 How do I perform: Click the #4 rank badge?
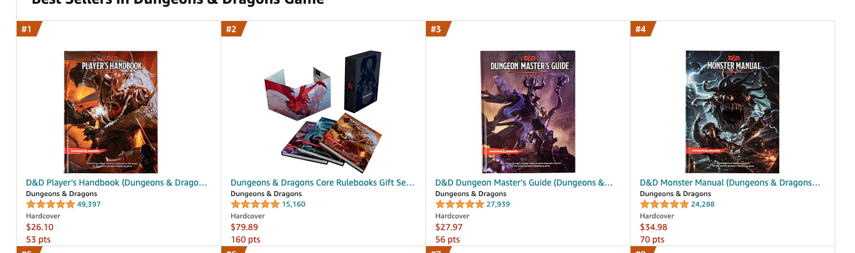(x=642, y=29)
